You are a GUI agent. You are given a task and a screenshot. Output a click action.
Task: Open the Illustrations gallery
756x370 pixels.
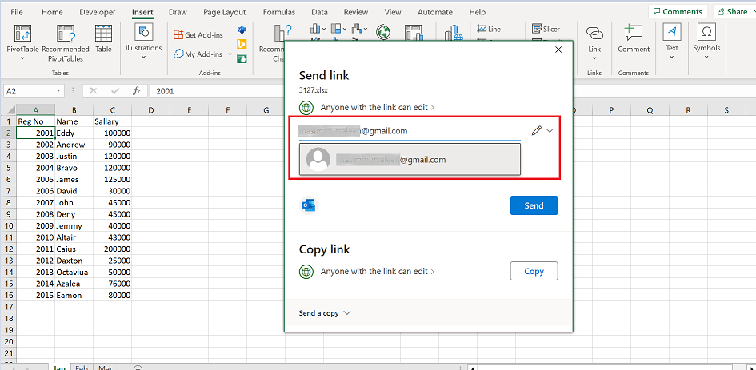[x=144, y=42]
